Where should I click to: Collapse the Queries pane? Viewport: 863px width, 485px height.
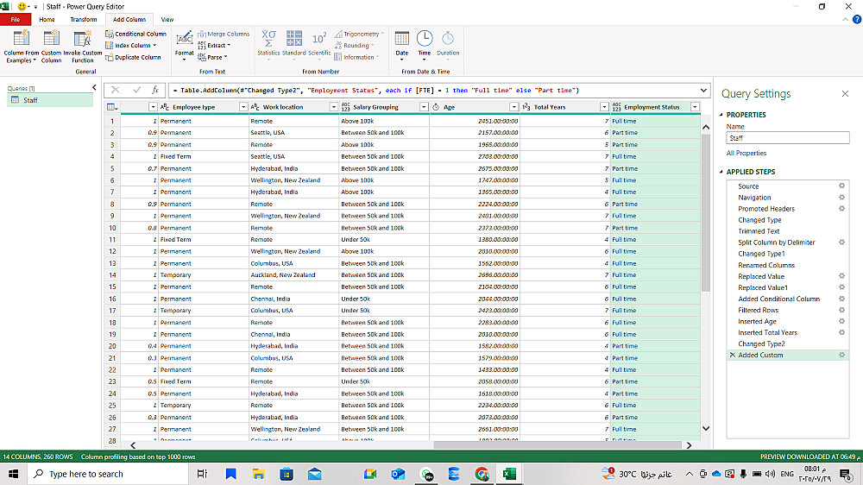point(93,88)
